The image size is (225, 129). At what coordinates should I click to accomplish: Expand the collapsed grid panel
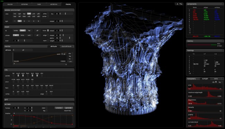pyautogui.click(x=39, y=99)
